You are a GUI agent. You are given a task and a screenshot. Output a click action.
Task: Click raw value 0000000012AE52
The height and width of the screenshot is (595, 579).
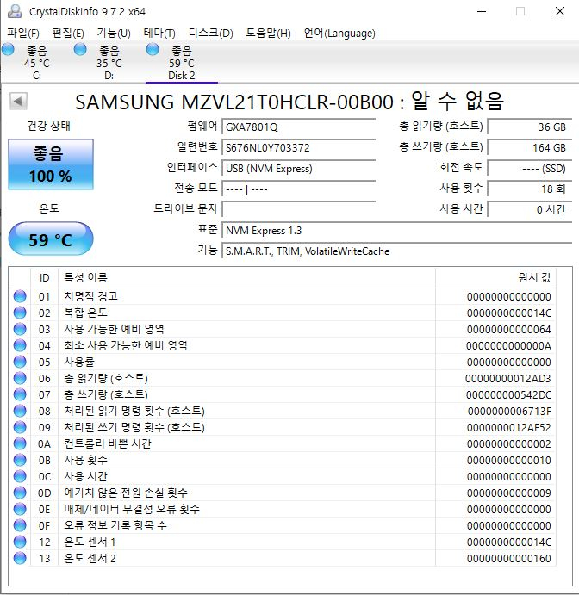tap(508, 428)
